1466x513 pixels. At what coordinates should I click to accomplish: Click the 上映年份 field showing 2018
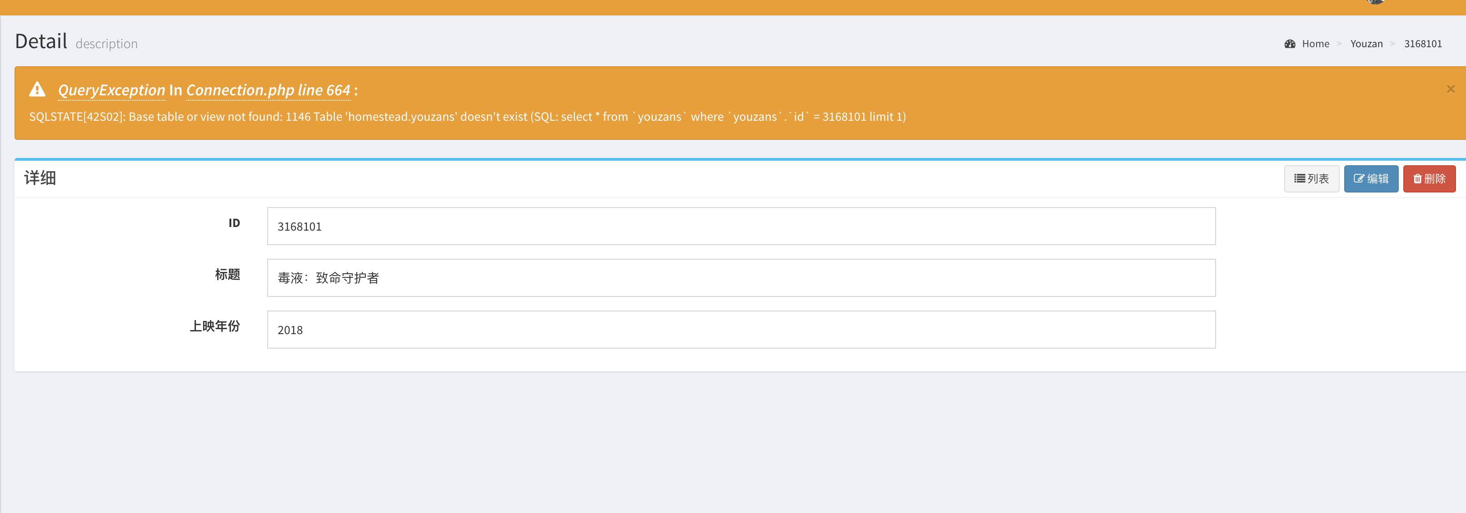[x=741, y=330]
